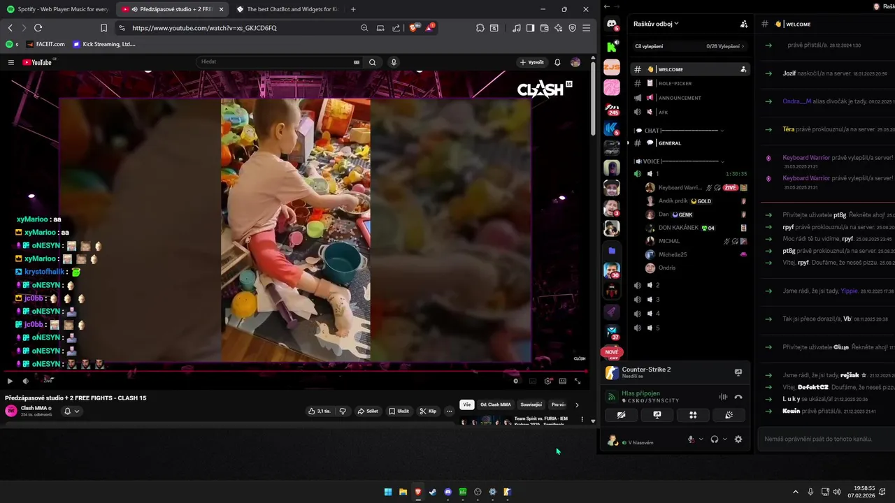Viewport: 895px width, 503px height.
Task: Open more actions three-dot menu under video
Action: 449,411
